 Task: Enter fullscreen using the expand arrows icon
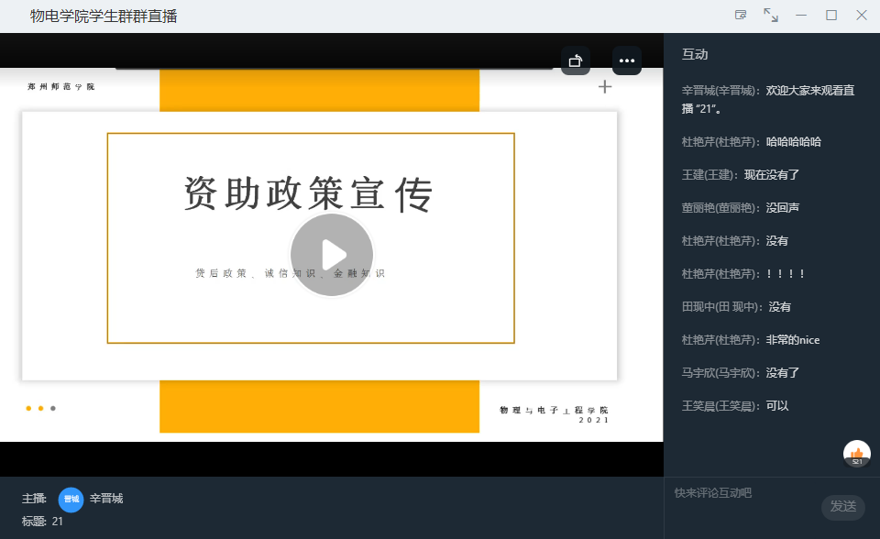[771, 16]
